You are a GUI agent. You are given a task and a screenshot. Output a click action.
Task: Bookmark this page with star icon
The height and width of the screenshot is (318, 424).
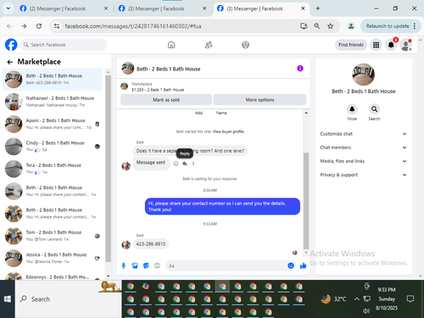[330, 26]
